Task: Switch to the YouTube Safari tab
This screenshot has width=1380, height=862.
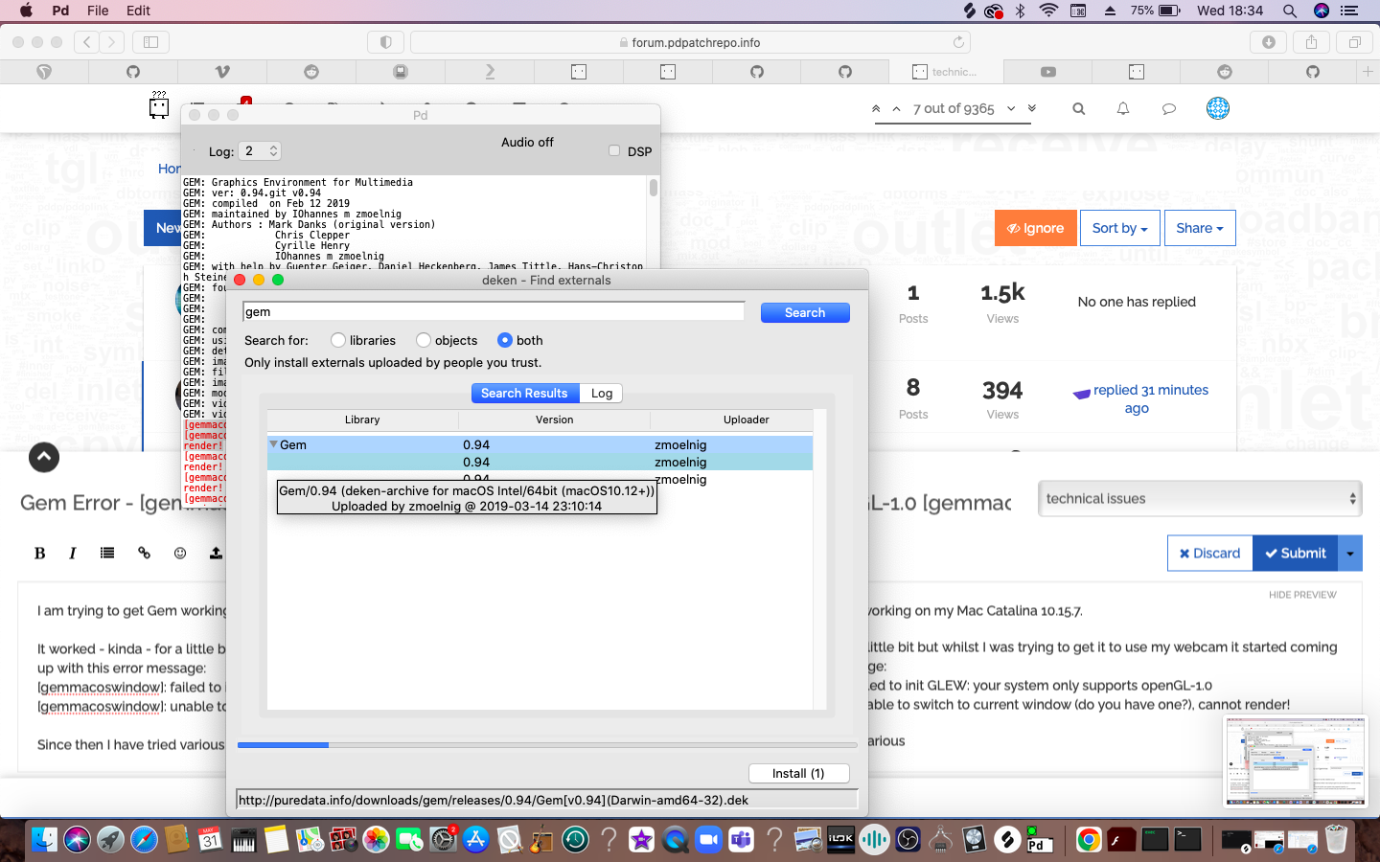Action: (1048, 72)
